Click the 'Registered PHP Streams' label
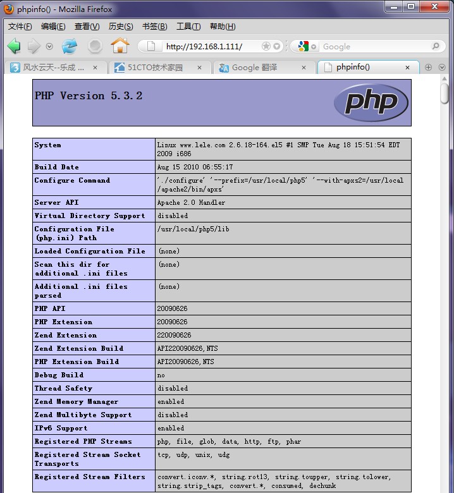Image resolution: width=454 pixels, height=493 pixels. click(x=83, y=441)
